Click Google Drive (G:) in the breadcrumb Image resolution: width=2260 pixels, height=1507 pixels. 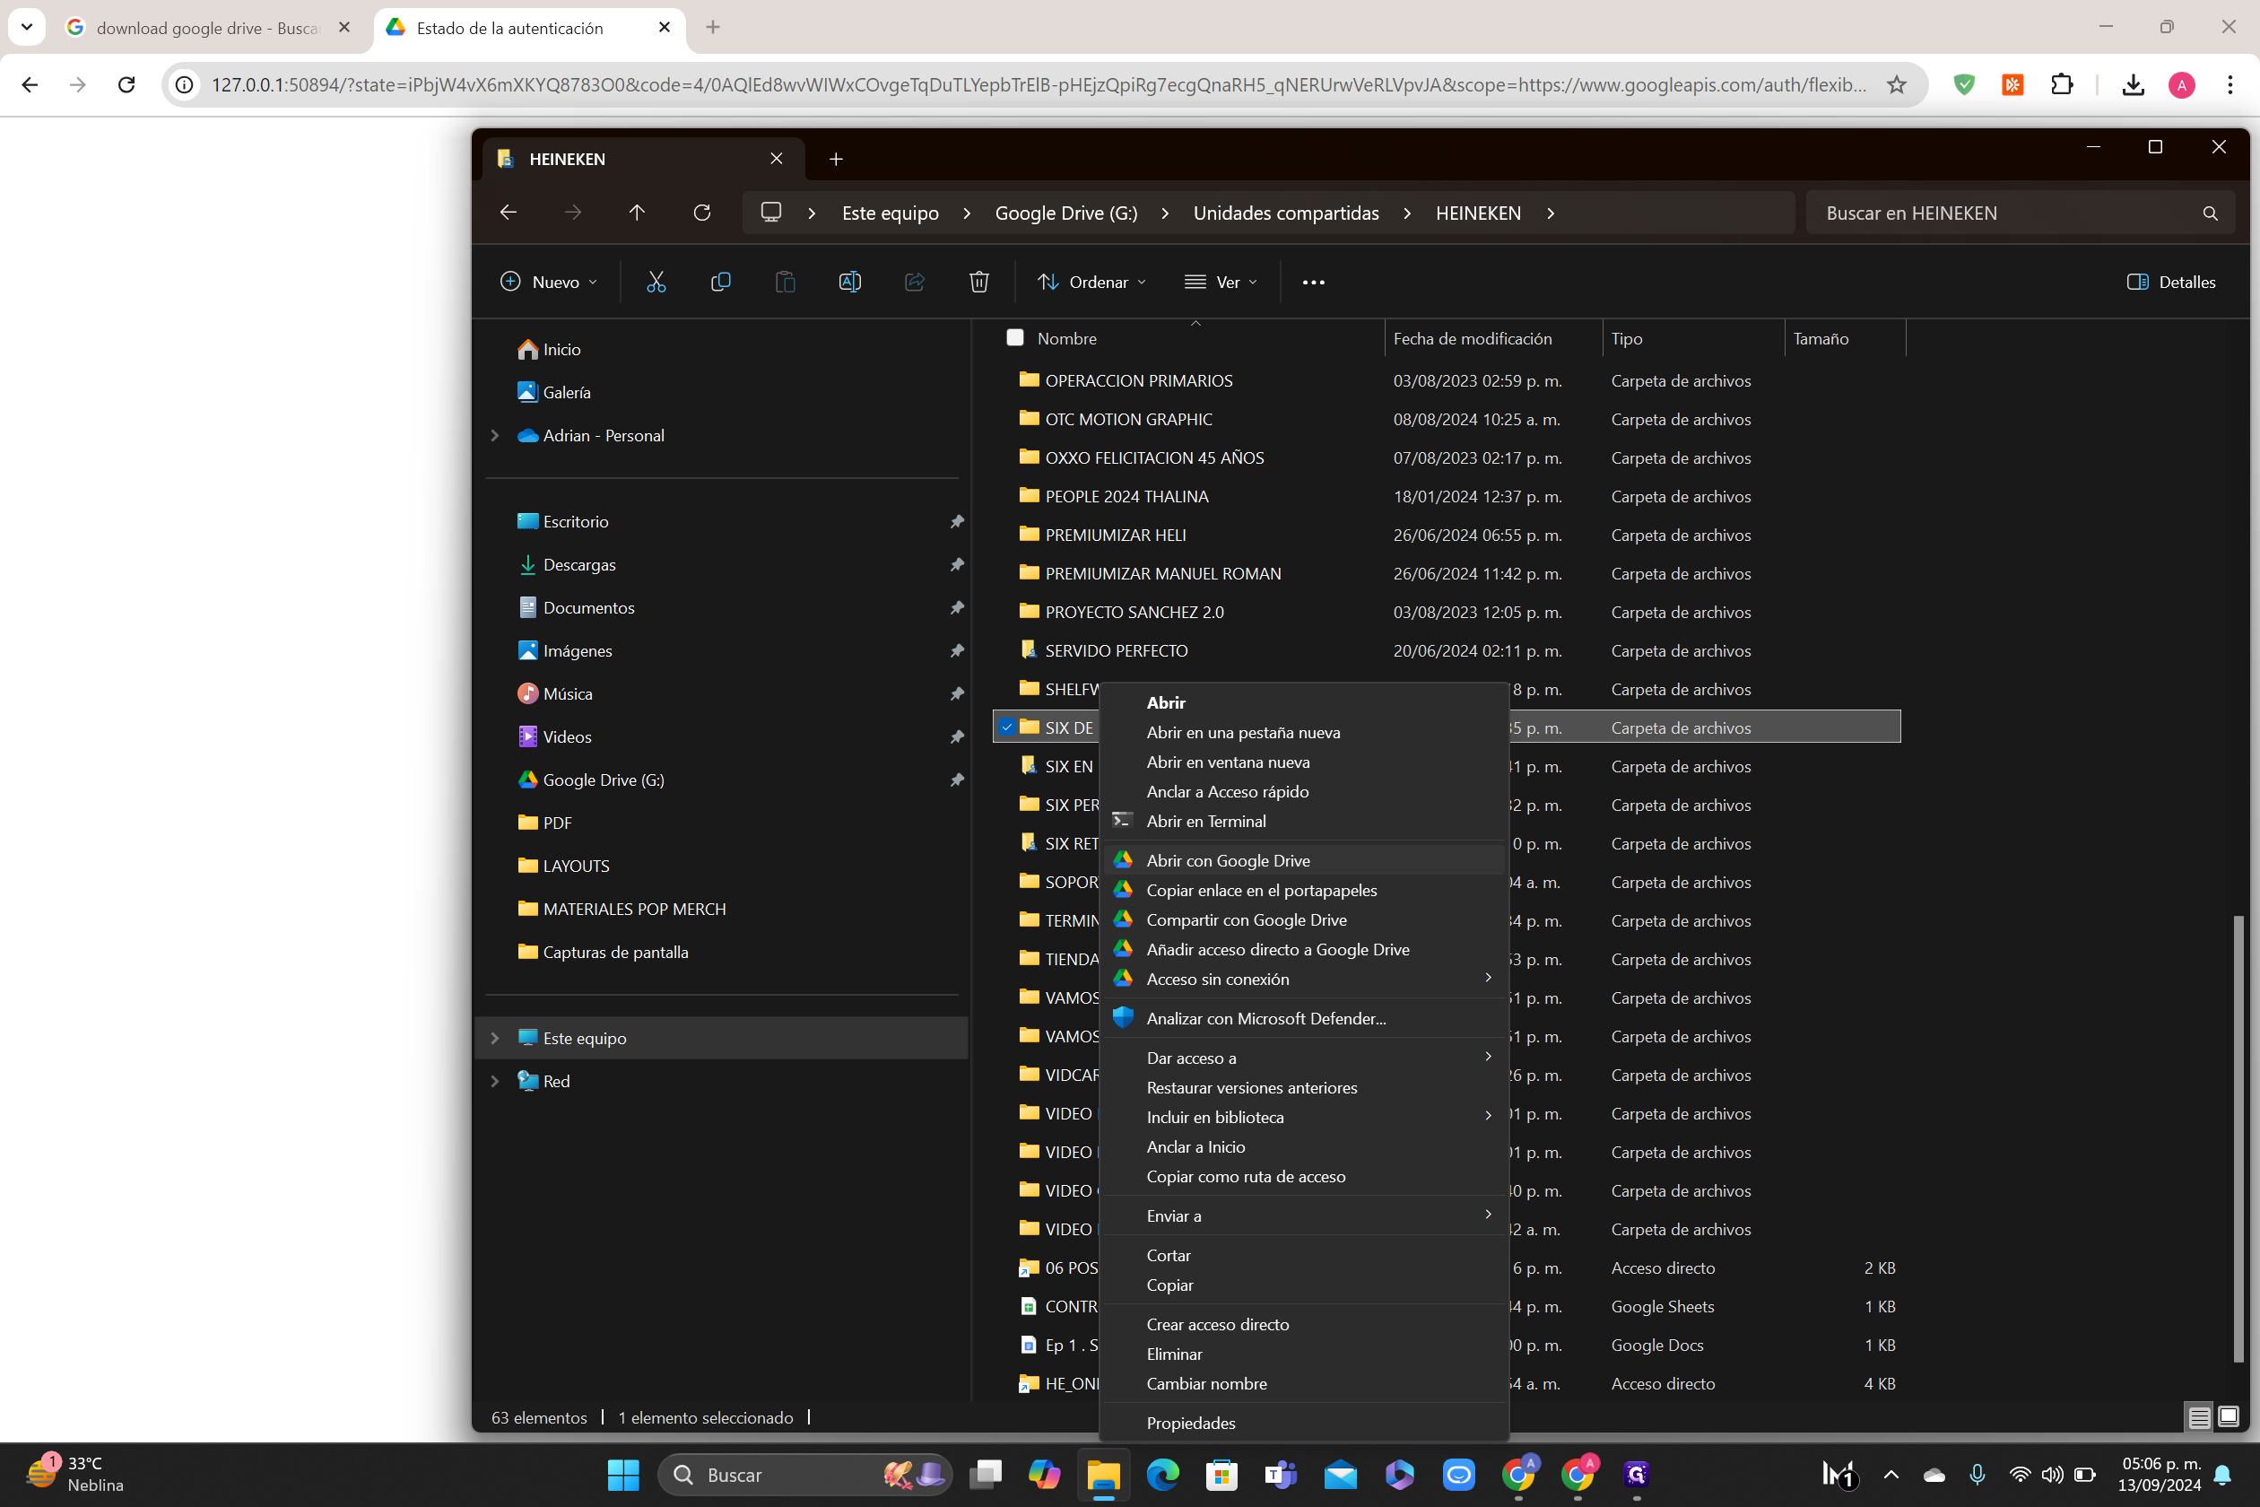(x=1065, y=213)
